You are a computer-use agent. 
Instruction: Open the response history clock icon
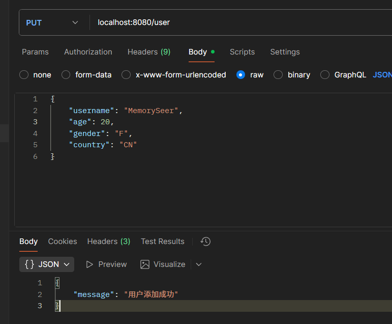205,241
